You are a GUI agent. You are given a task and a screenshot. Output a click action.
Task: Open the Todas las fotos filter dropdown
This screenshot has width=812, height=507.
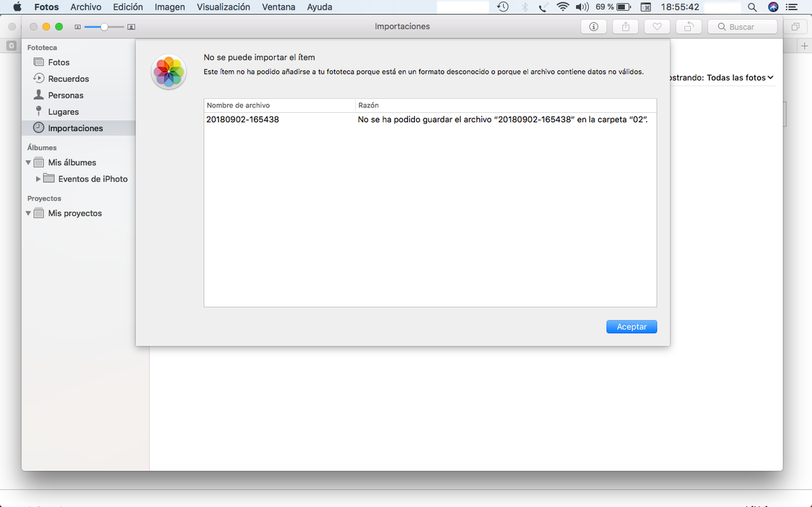tap(739, 78)
